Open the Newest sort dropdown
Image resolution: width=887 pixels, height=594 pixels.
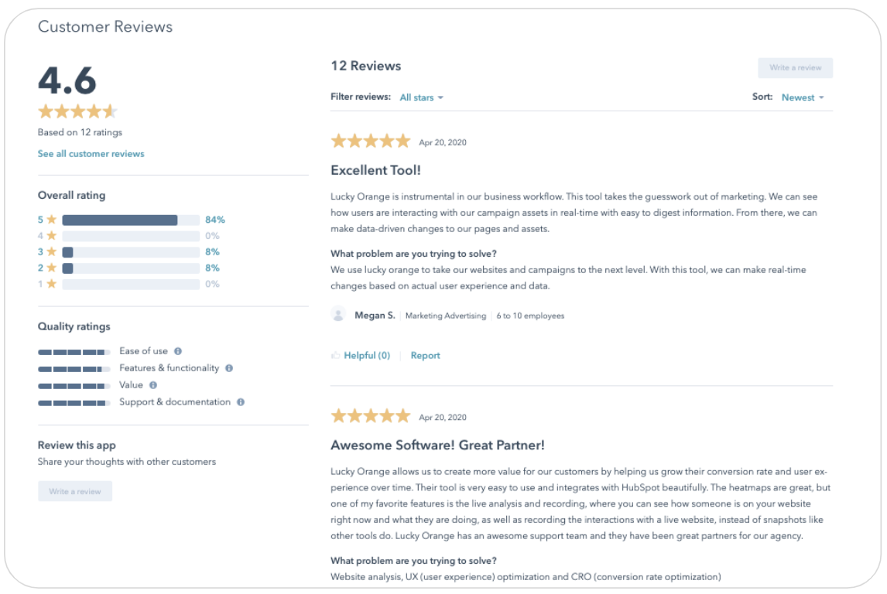[803, 97]
